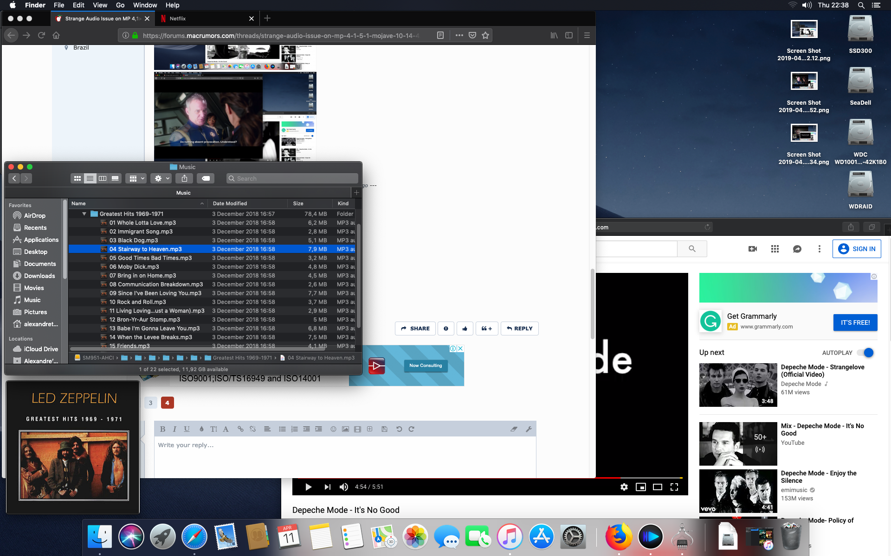Toggle Firefox reader view icon
The height and width of the screenshot is (556, 891).
(x=440, y=35)
